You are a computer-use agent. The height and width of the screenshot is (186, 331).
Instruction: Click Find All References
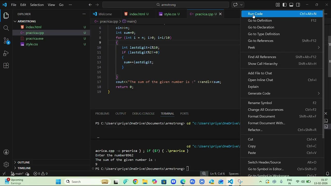pyautogui.click(x=282, y=57)
